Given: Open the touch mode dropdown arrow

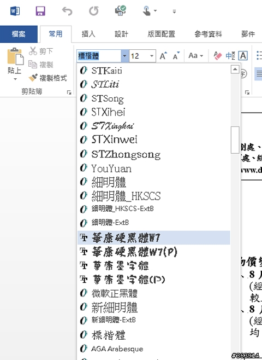Looking at the screenshot, I should coord(155,11).
